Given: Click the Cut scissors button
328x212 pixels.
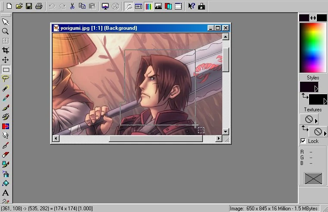Looking at the screenshot, I should tap(72, 6).
